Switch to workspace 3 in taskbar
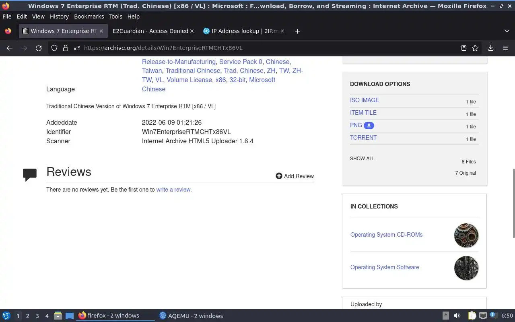The height and width of the screenshot is (322, 515). coord(37,316)
